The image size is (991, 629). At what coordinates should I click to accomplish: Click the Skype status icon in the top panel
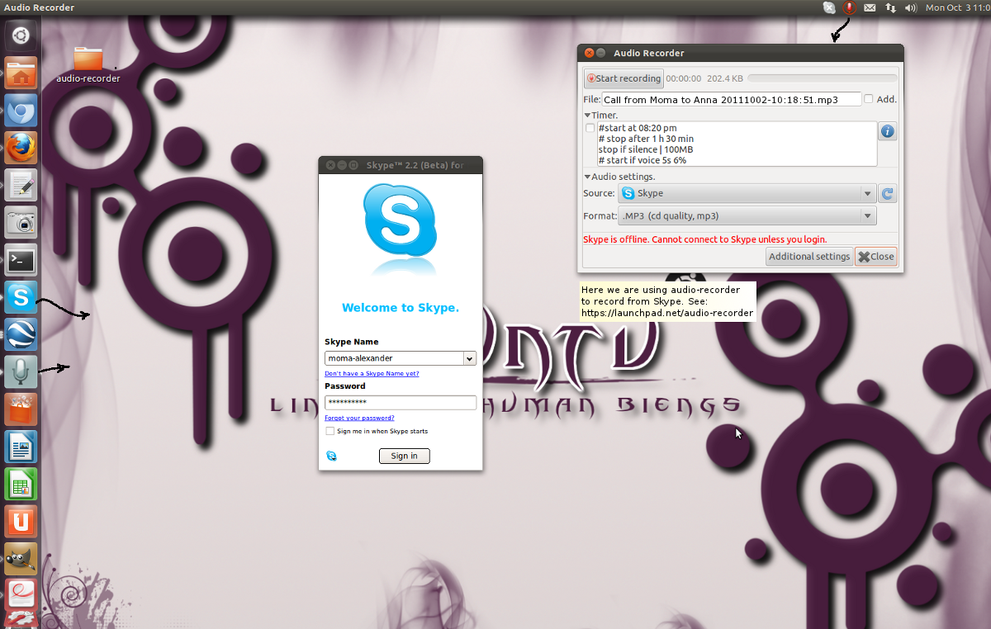click(829, 7)
